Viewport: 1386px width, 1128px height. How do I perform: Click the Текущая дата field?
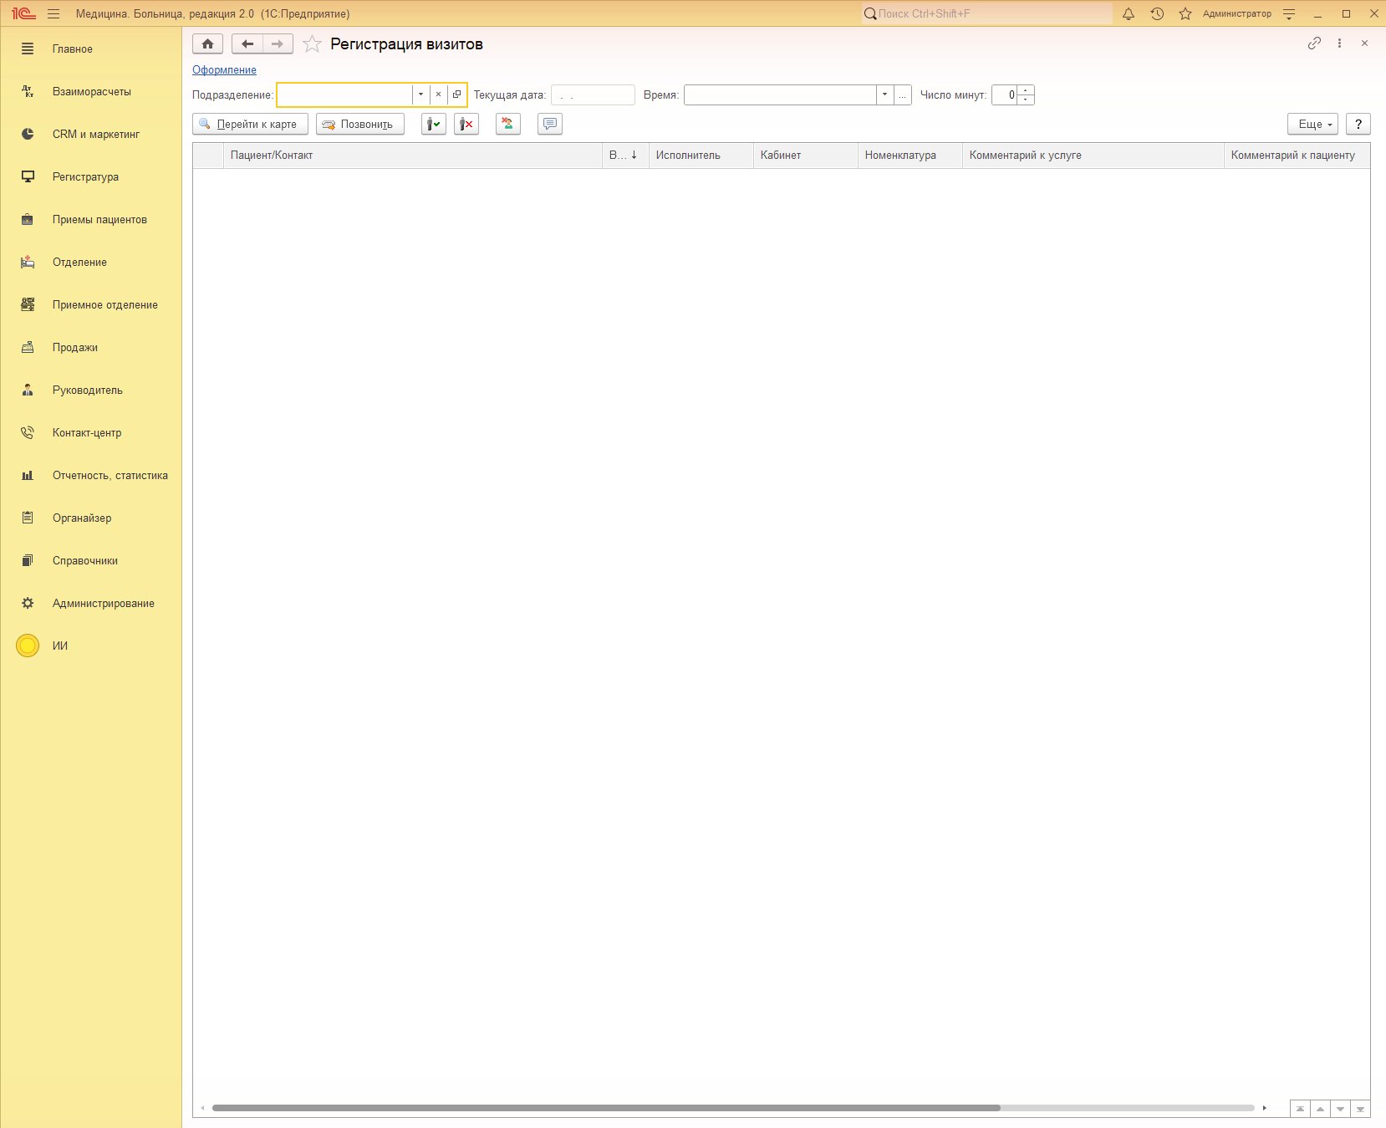coord(593,94)
